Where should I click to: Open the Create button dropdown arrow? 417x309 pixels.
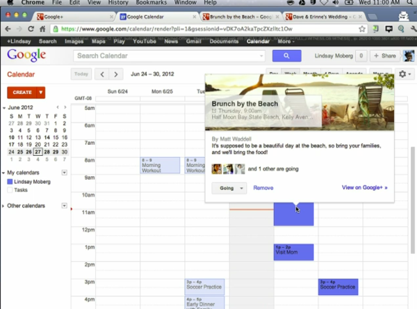[41, 92]
